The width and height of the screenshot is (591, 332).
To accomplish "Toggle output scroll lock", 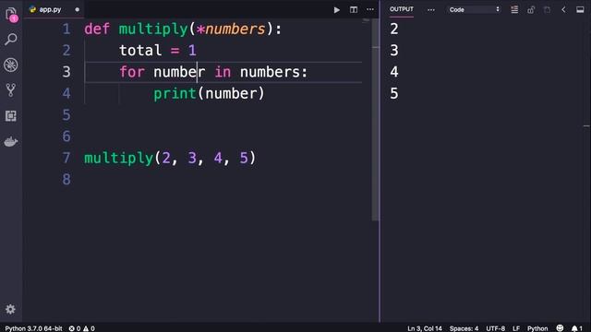I will pyautogui.click(x=531, y=10).
